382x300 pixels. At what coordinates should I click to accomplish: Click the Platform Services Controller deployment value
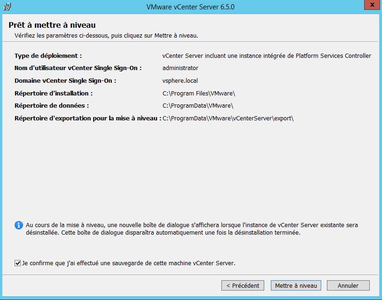coord(267,56)
